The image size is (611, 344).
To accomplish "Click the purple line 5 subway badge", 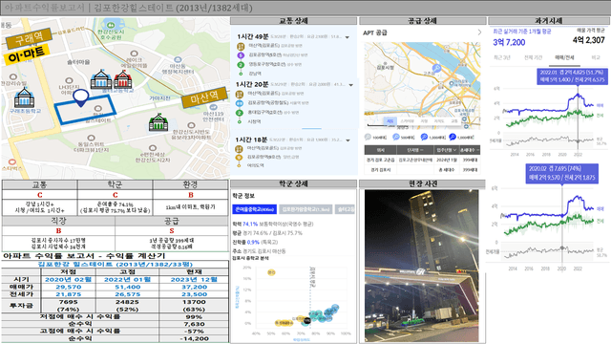I will click(241, 55).
